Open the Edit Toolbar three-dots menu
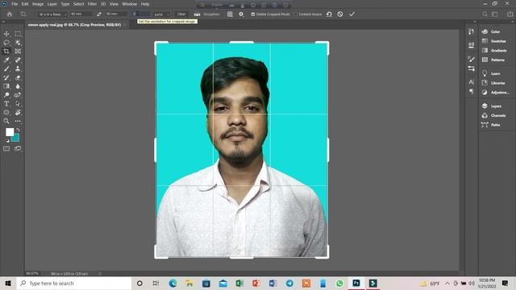The image size is (516, 290). coord(18,121)
